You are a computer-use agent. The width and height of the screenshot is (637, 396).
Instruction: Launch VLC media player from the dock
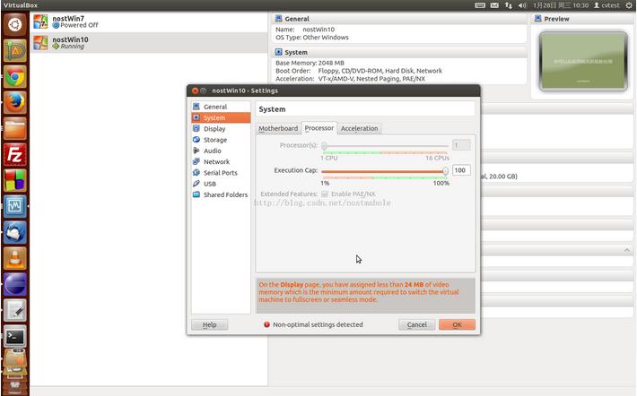coord(15,258)
